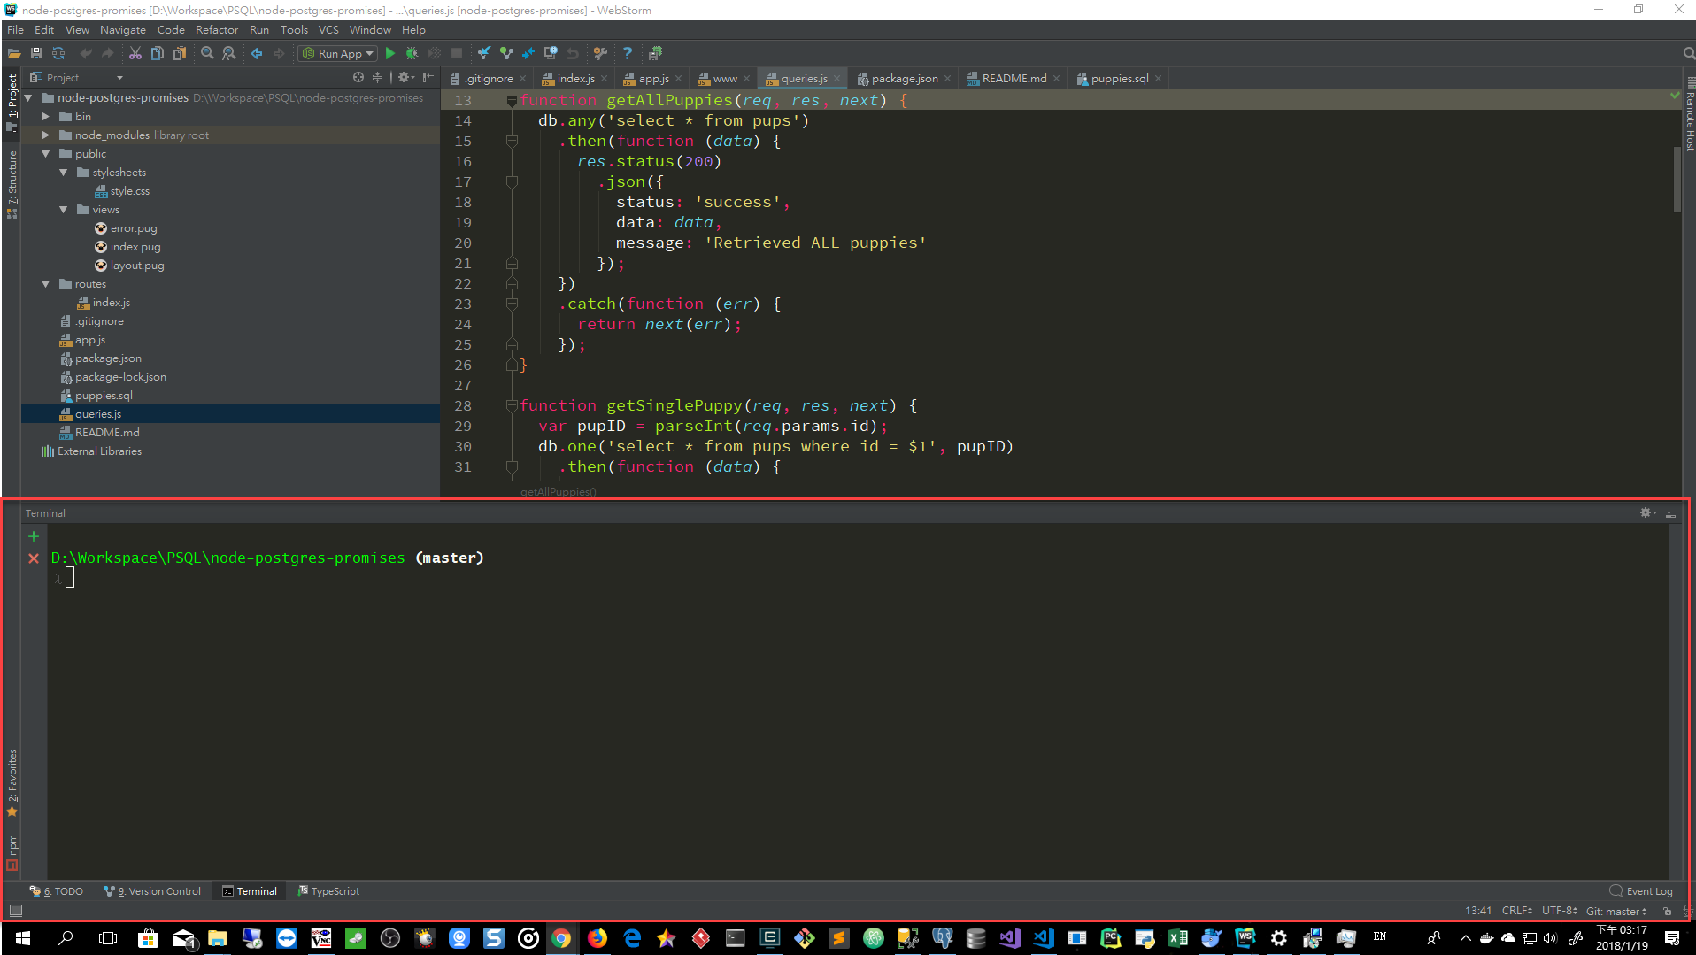Toggle the TypeScript tool window

pyautogui.click(x=328, y=890)
